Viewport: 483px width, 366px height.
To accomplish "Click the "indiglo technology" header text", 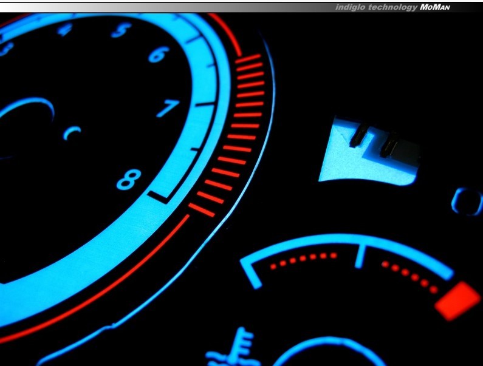I will click(x=375, y=7).
